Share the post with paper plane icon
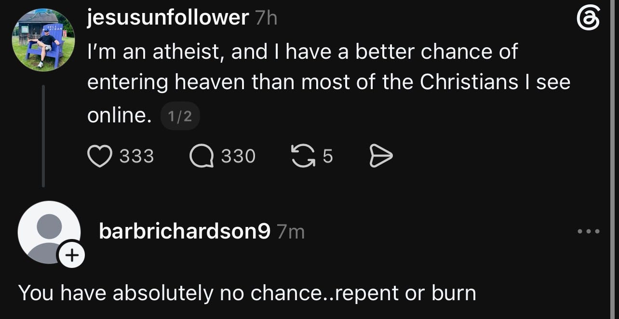Viewport: 619px width, 319px height. (381, 156)
